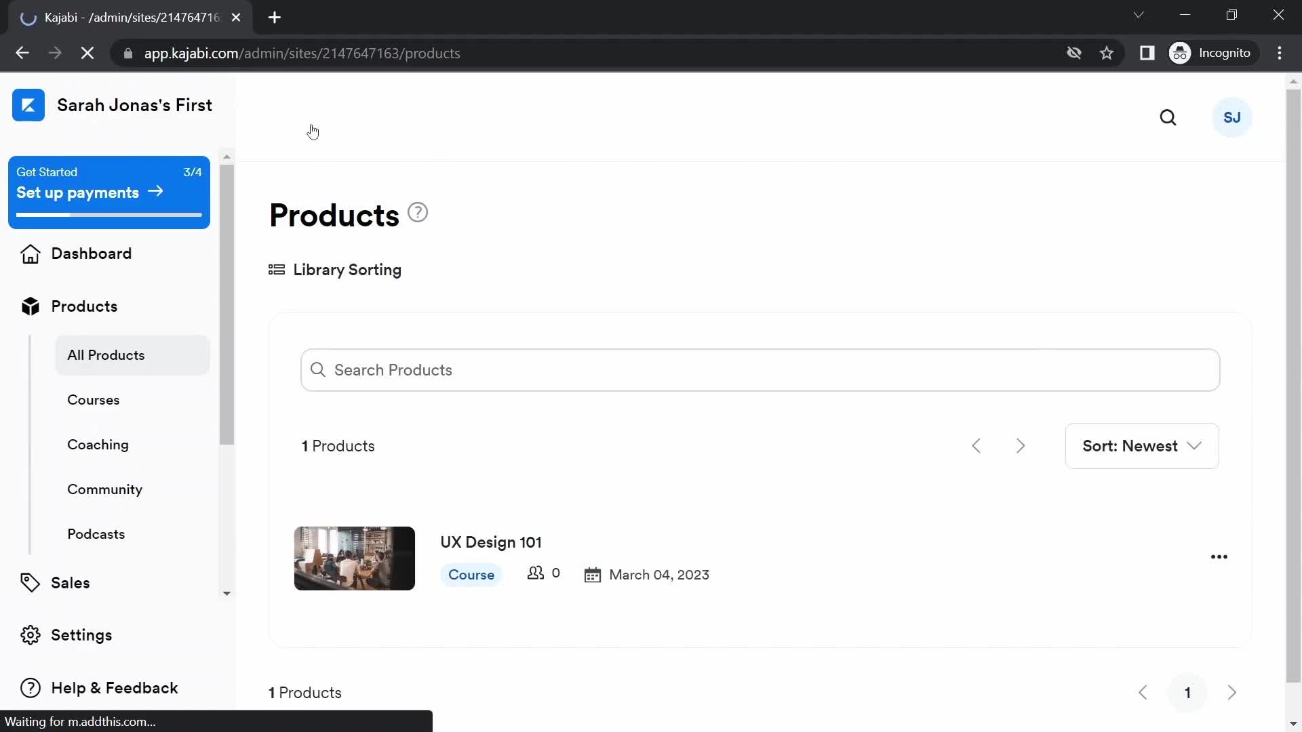Image resolution: width=1302 pixels, height=732 pixels.
Task: Open the Chrome three-dot menu
Action: point(1280,53)
